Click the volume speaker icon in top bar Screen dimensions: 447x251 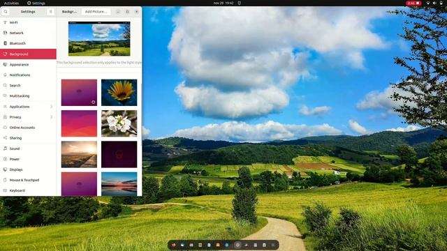tap(434, 3)
